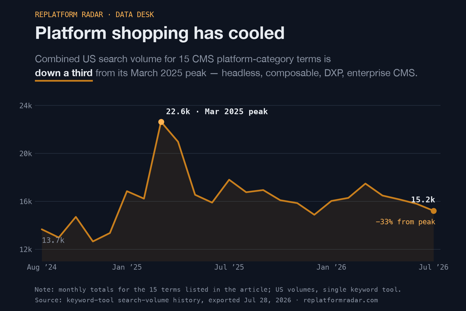466x311 pixels.
Task: Select the Jul ’25 x-axis label
Action: point(229,267)
